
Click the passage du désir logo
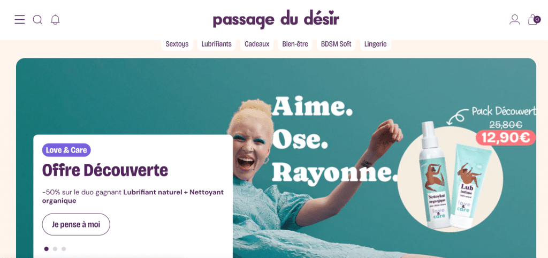[276, 20]
